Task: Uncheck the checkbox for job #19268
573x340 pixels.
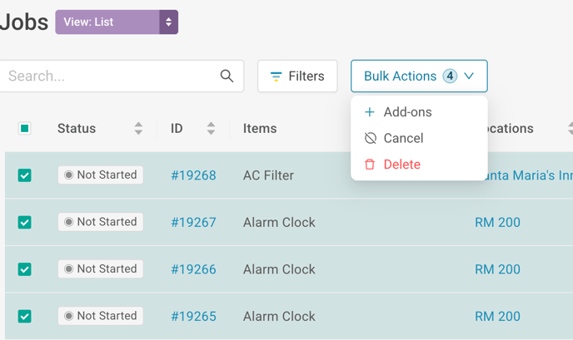Action: 24,175
